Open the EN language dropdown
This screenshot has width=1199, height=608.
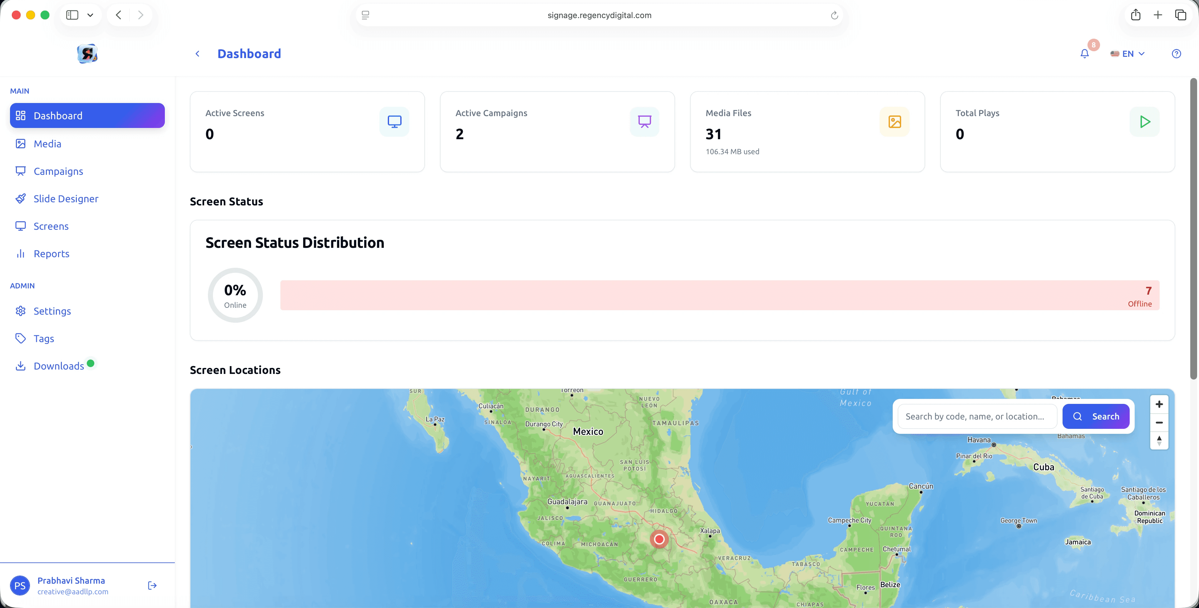(1127, 54)
